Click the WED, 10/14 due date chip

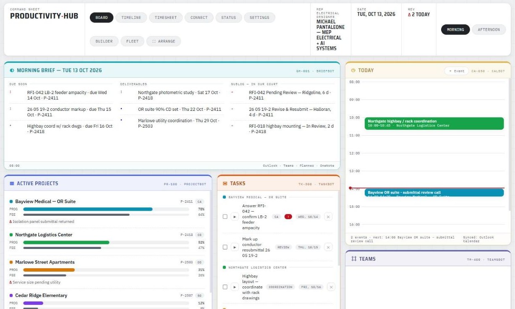[x=308, y=217]
